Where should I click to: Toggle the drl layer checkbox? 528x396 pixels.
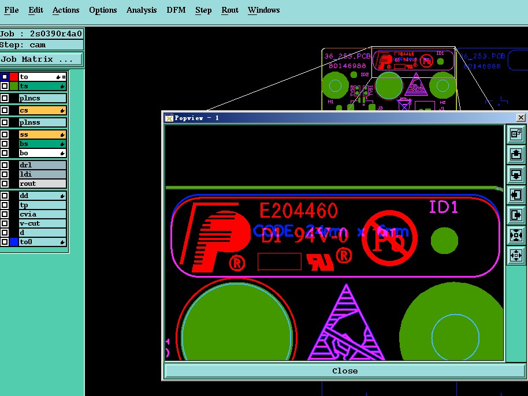pos(5,165)
